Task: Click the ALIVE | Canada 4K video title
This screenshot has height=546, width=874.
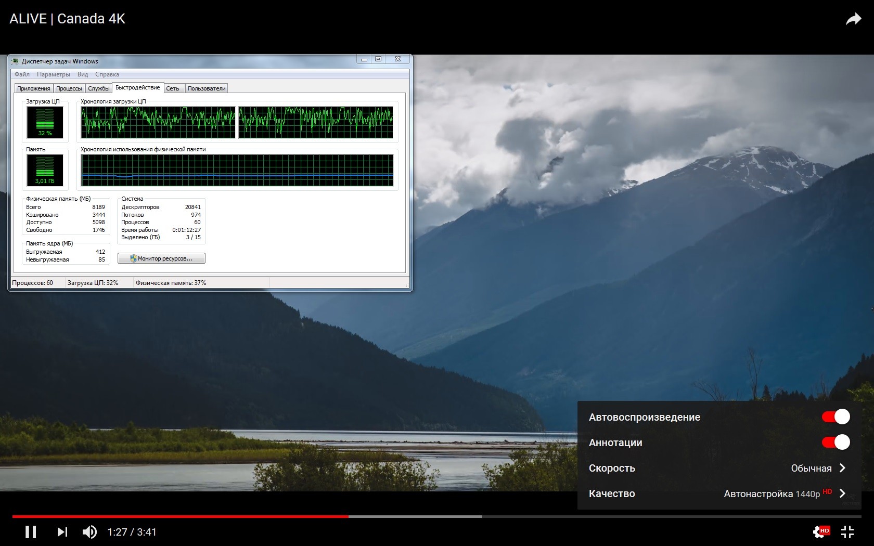Action: coord(67,19)
